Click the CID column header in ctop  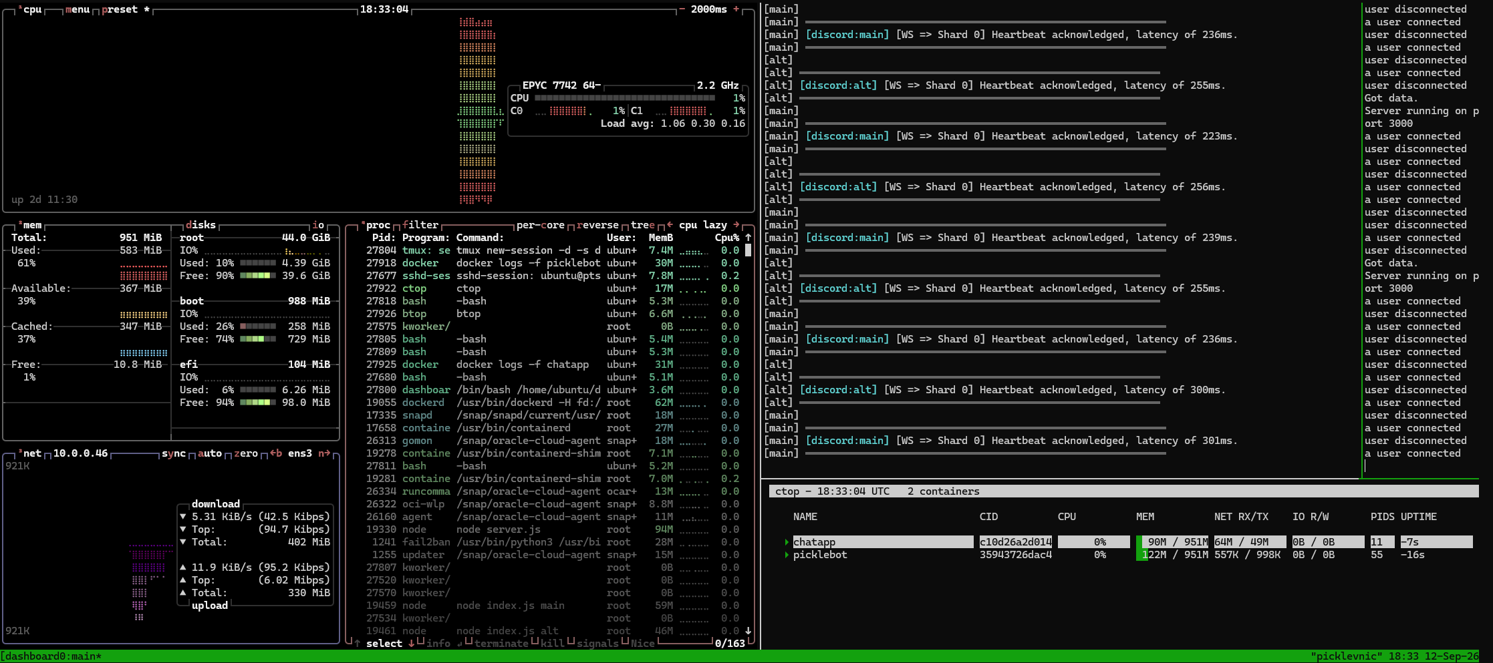point(988,517)
